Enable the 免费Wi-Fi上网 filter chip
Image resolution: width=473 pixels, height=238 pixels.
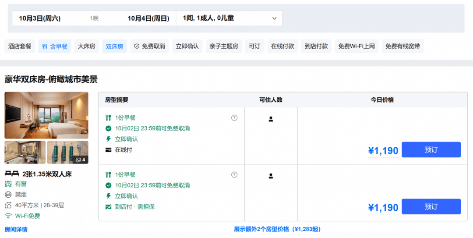357,46
